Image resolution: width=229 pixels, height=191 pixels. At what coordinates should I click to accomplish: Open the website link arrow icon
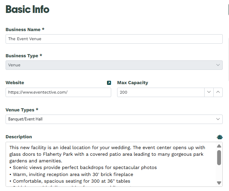[109, 83]
